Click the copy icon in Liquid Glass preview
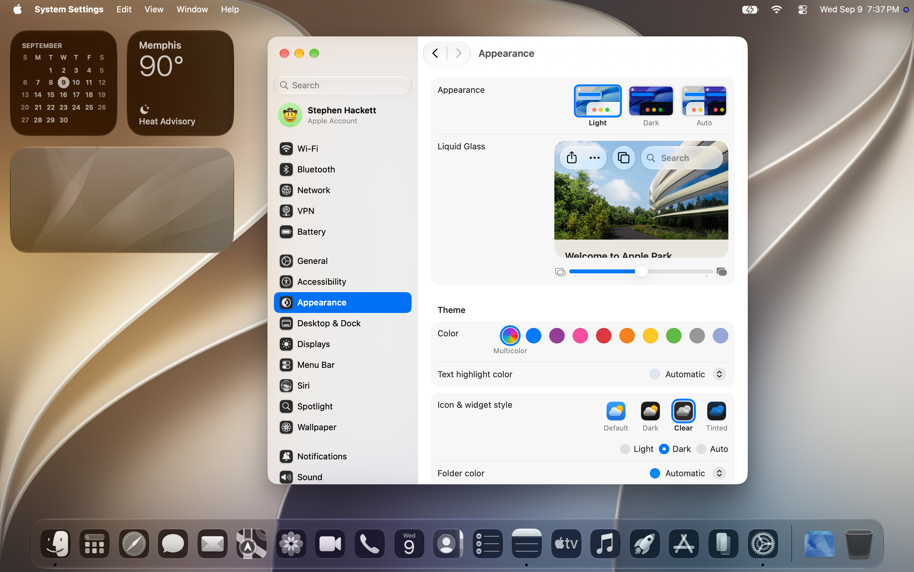 pos(623,158)
